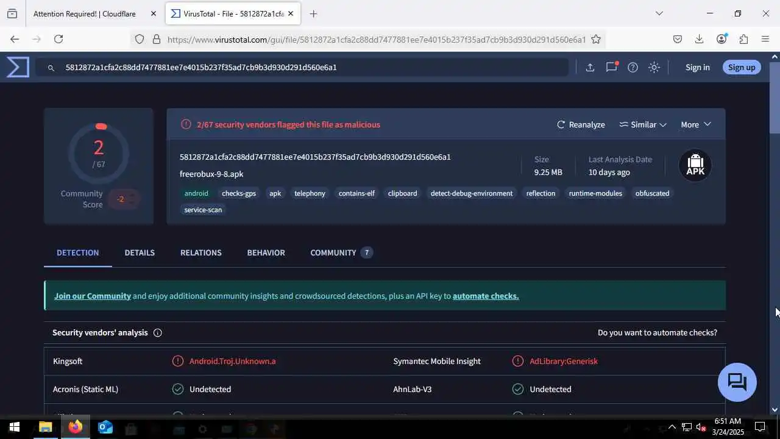The height and width of the screenshot is (439, 780).
Task: Click the info icon beside Security vendors' analysis
Action: pyautogui.click(x=158, y=333)
